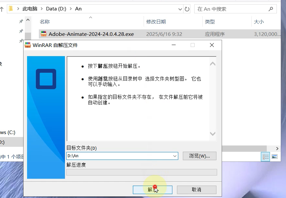Viewport: 286px width, 198px height.
Task: Expand the chevron before 此电脑 in breadcrumb
Action: pos(18,9)
